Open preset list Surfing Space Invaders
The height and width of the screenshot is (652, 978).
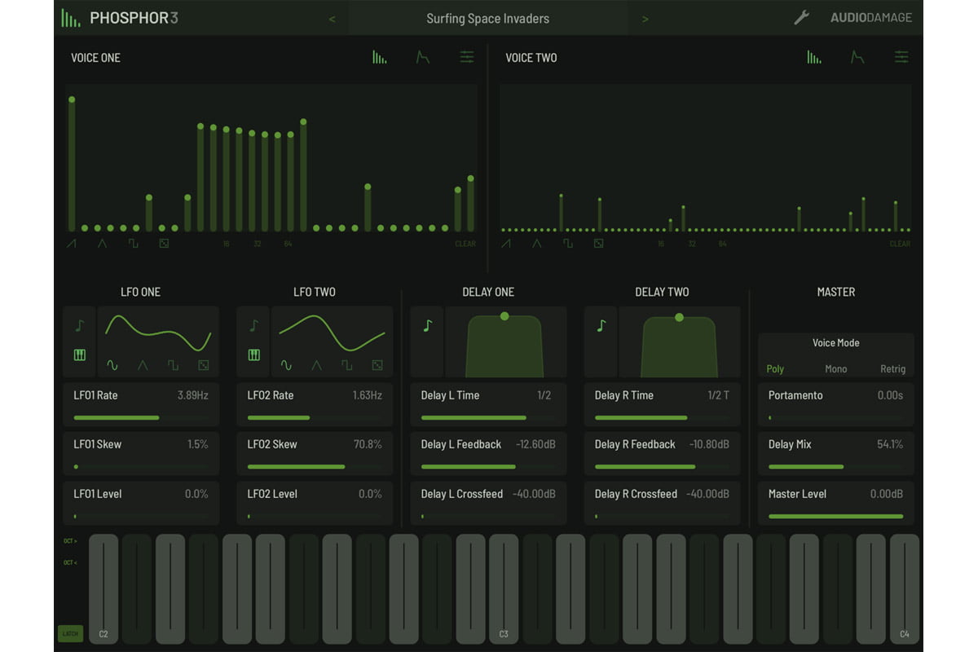click(488, 18)
